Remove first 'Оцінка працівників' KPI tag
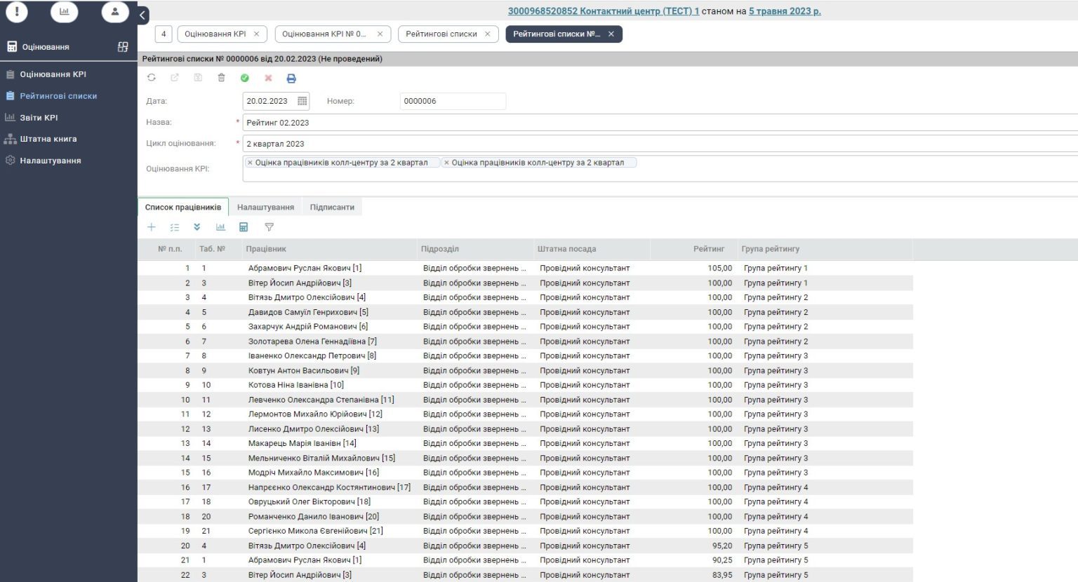The height and width of the screenshot is (582, 1078). click(250, 163)
